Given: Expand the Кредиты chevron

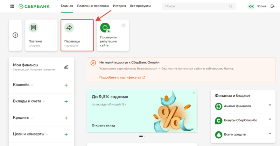Looking at the screenshot, I should tap(32, 118).
